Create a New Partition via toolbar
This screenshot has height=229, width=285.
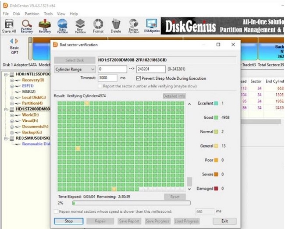pyautogui.click(x=80, y=26)
